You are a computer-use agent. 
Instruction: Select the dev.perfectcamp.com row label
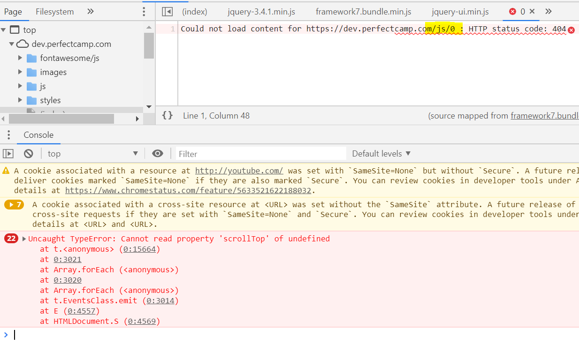[71, 44]
